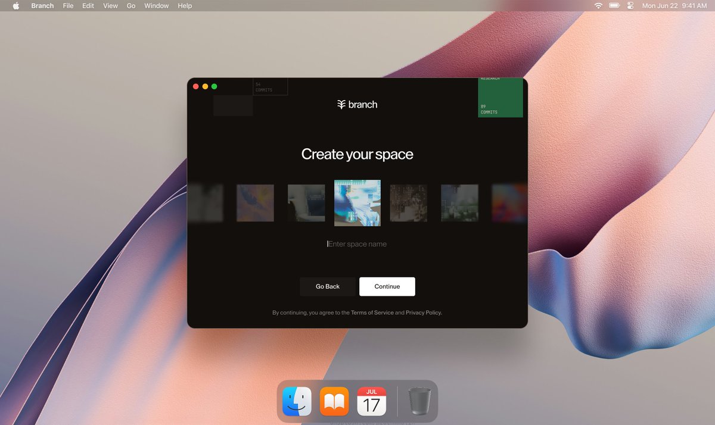Open Calendar from the Dock
Image resolution: width=715 pixels, height=425 pixels.
[372, 401]
